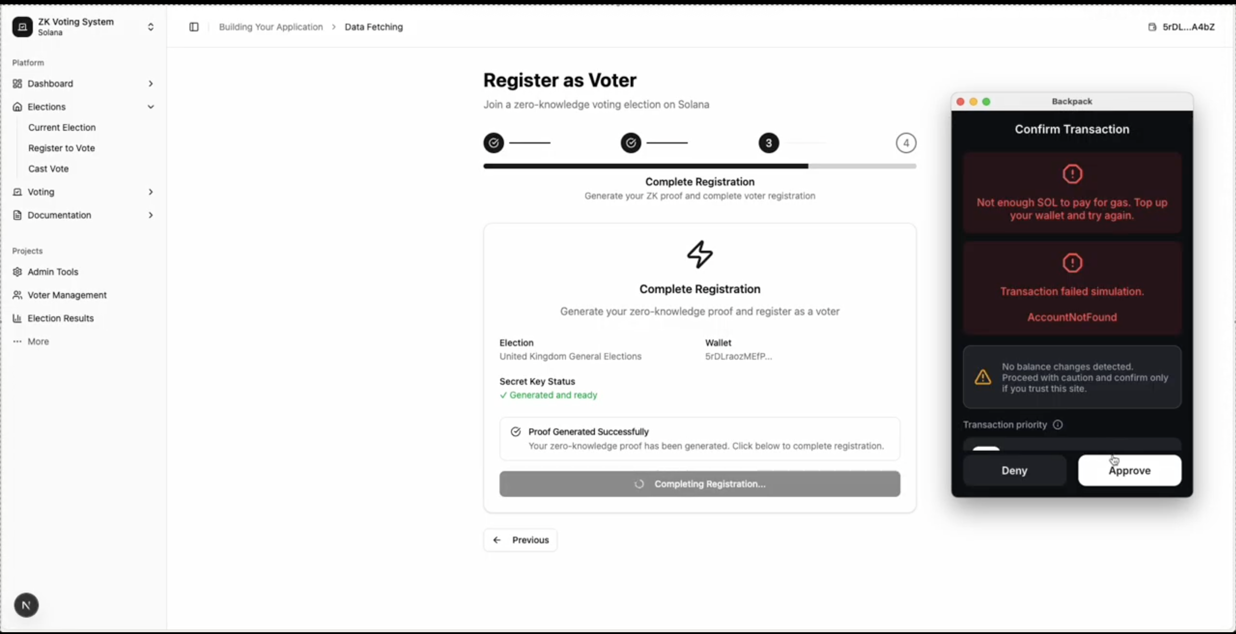Open the ZK Voting System switcher
The height and width of the screenshot is (634, 1236).
(x=151, y=27)
